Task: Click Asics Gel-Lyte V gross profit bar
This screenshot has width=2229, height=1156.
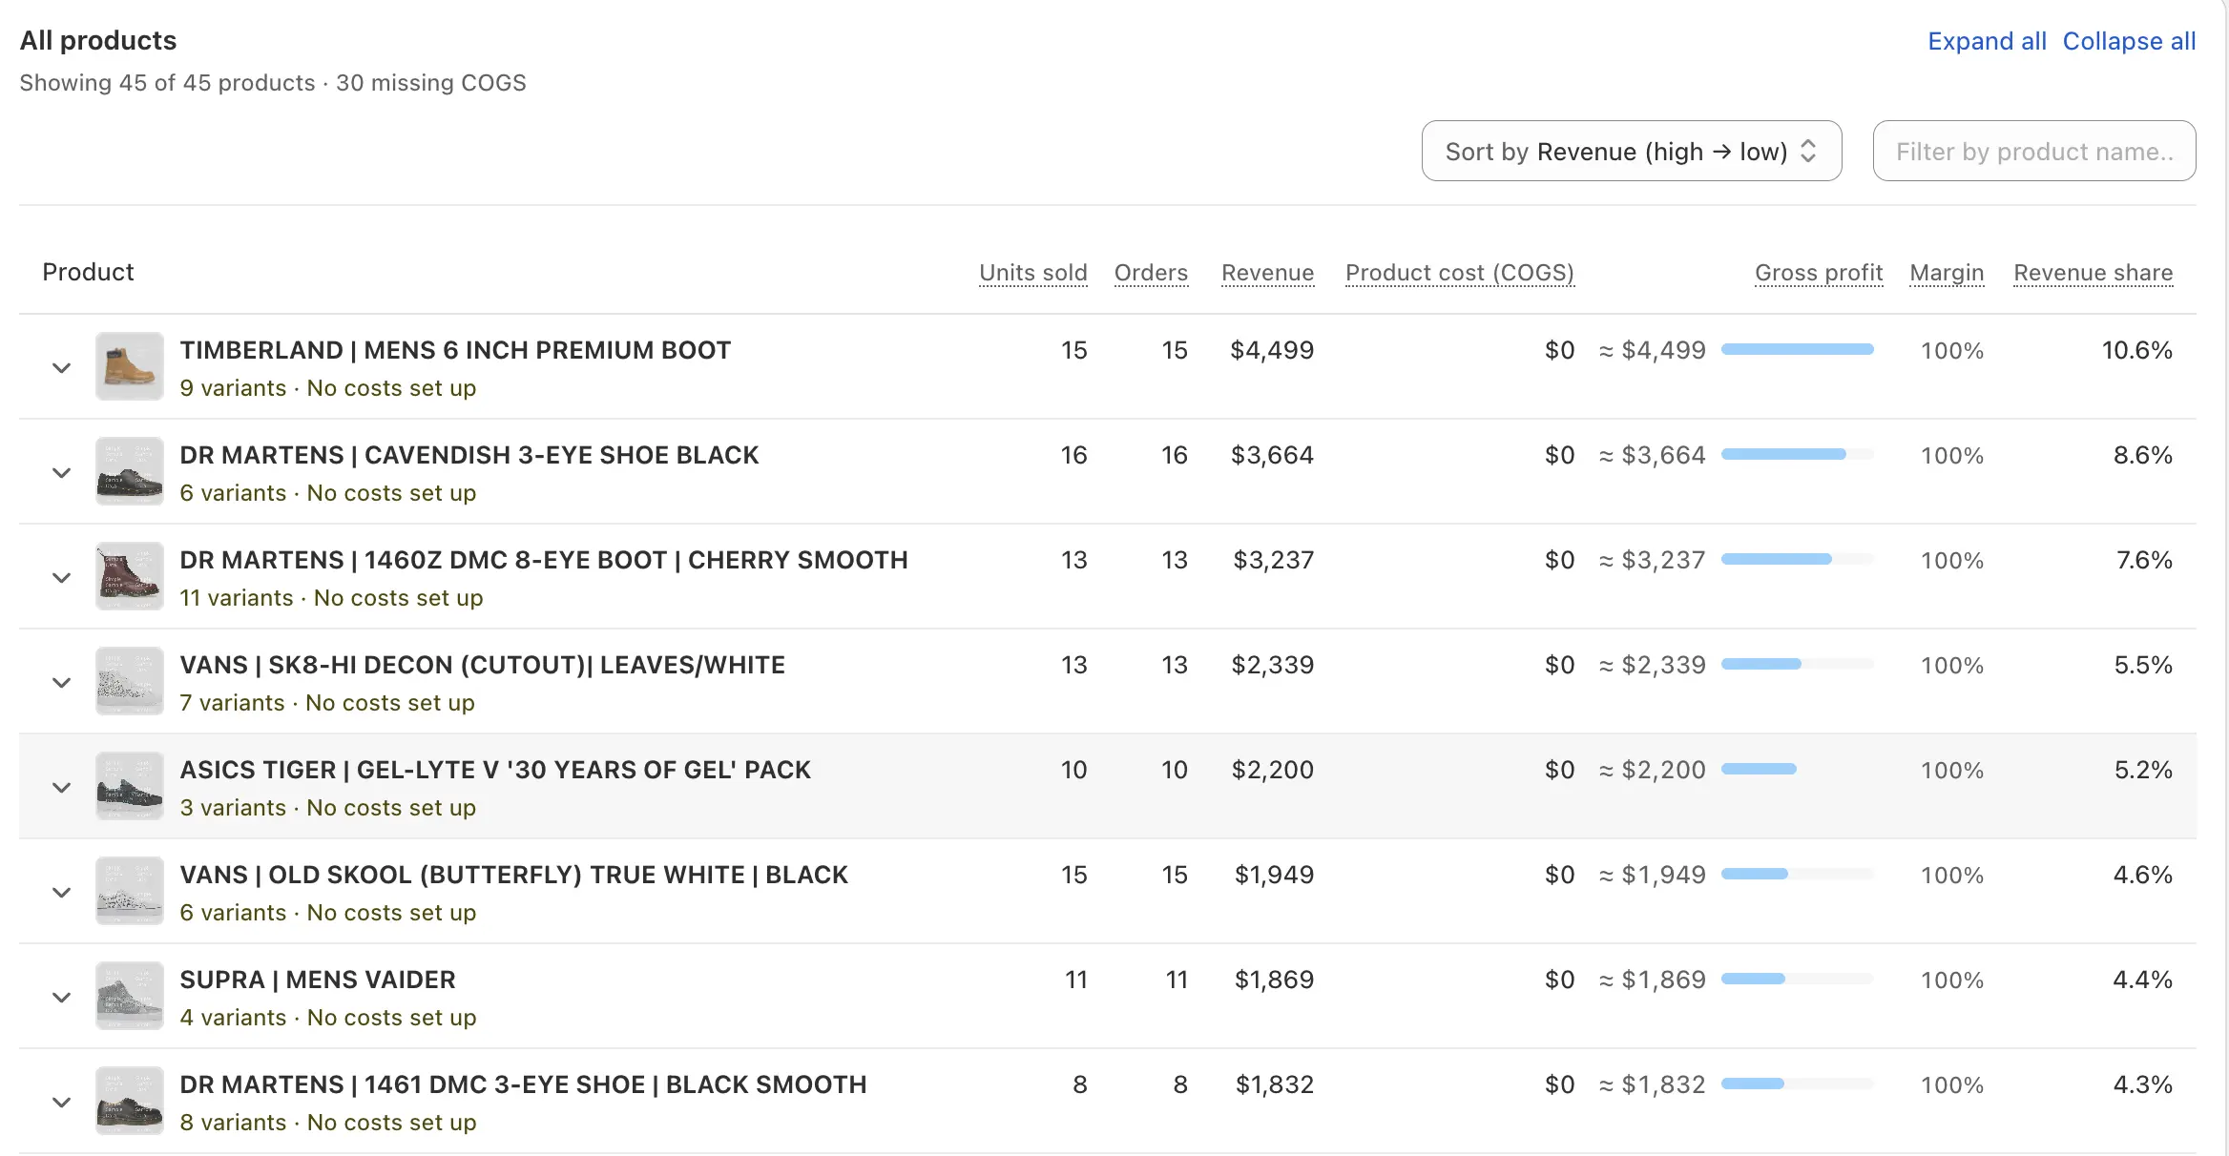Action: coord(1798,769)
